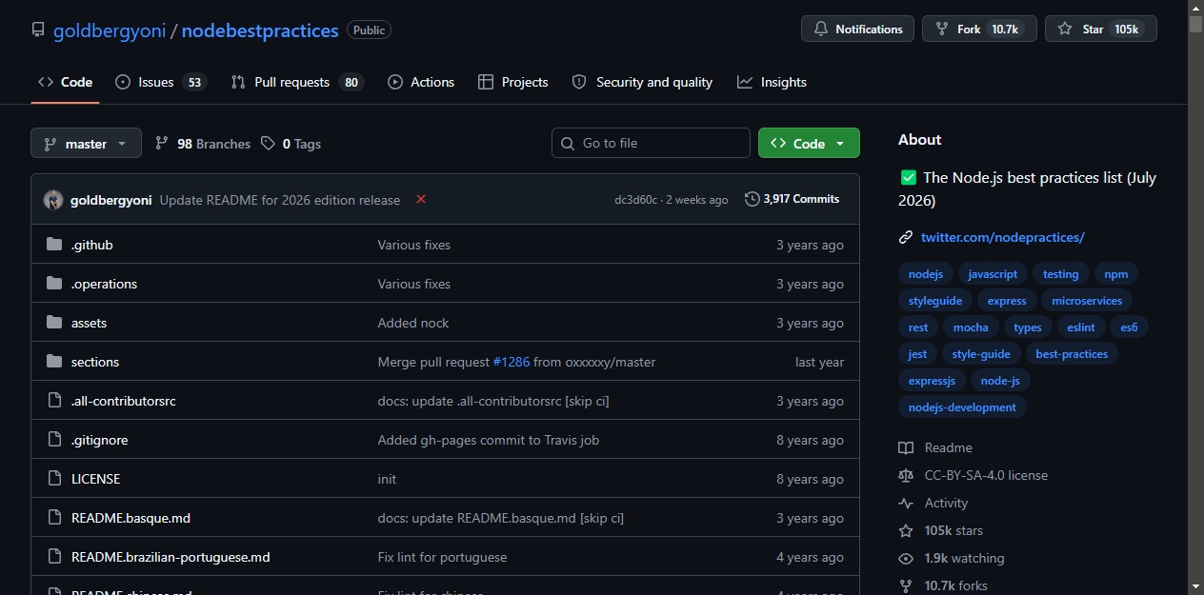Image resolution: width=1204 pixels, height=595 pixels.
Task: View the 98 Branches link
Action: coord(203,144)
